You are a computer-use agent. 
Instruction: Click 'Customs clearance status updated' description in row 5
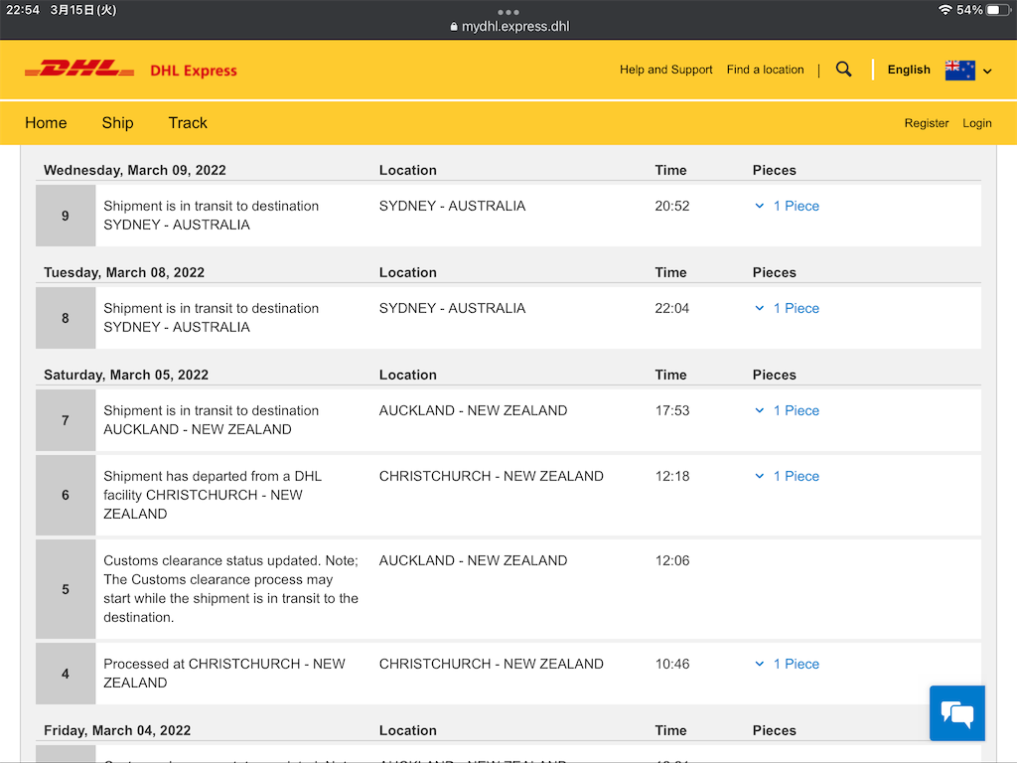click(230, 588)
